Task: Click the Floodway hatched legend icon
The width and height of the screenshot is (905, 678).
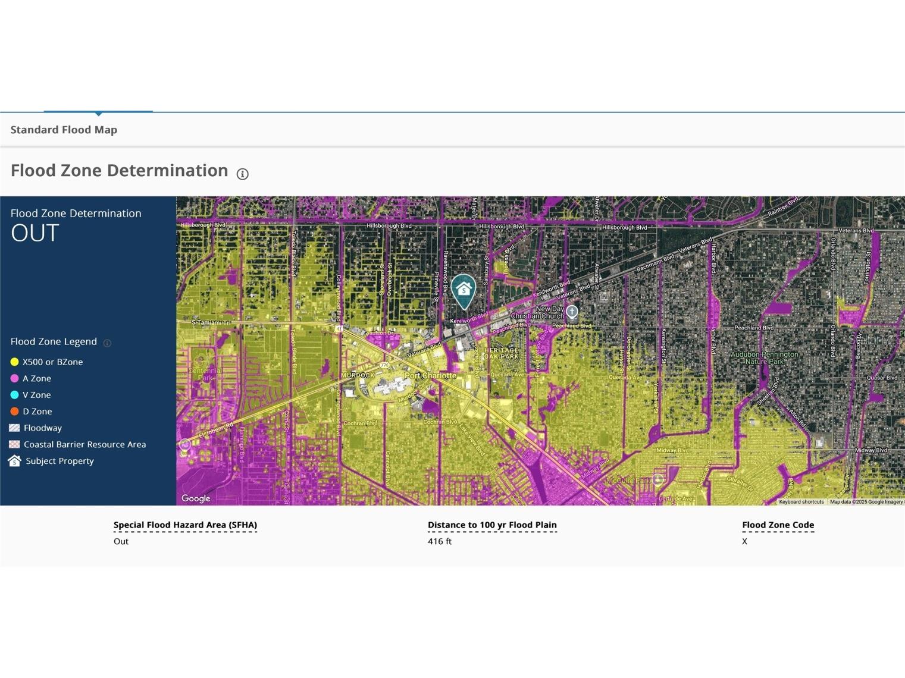Action: pyautogui.click(x=14, y=428)
